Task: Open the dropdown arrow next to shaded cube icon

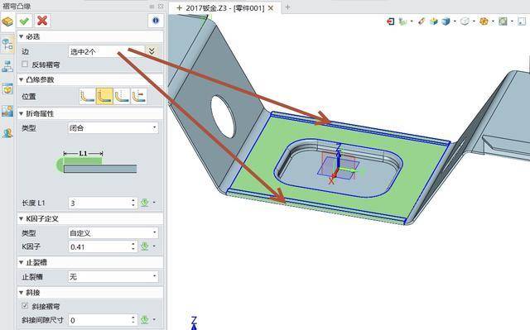Action: tap(455, 22)
